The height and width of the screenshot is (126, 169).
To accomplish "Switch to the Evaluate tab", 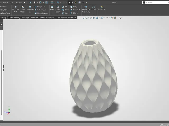I will click(34, 18).
